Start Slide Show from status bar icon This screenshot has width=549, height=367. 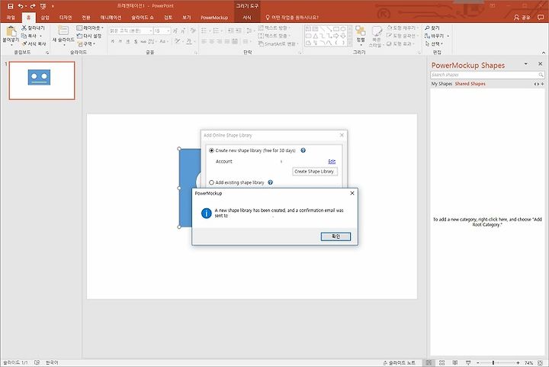(468, 362)
